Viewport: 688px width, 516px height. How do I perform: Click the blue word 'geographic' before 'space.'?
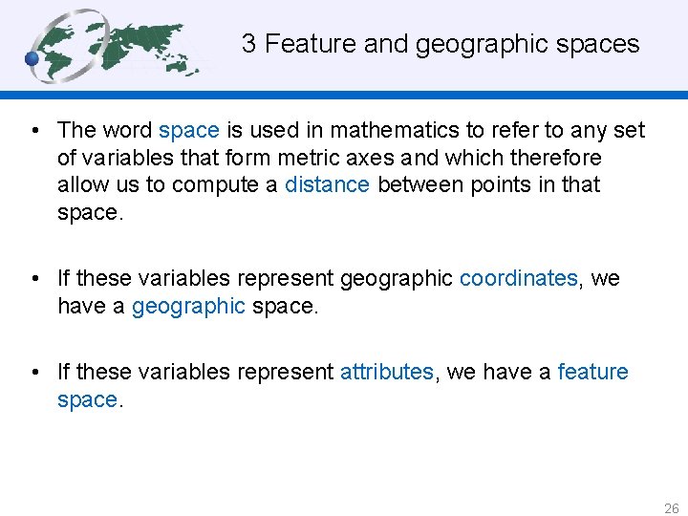coord(188,306)
